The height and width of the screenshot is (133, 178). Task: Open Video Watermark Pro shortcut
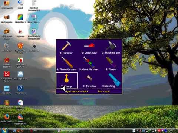click(x=20, y=119)
